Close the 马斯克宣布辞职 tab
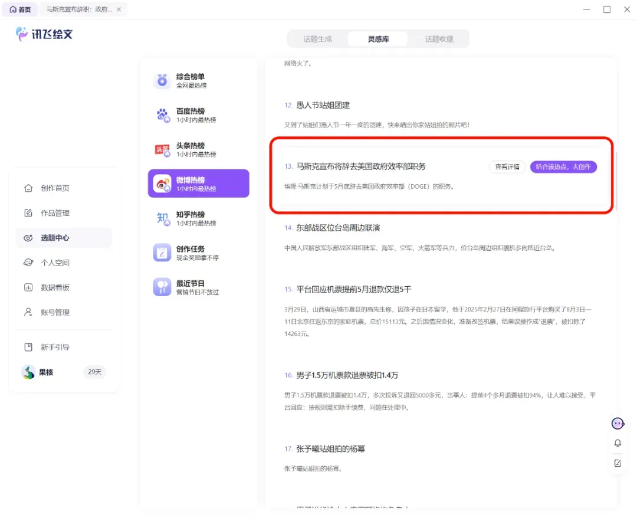This screenshot has height=521, width=637. 119,9
